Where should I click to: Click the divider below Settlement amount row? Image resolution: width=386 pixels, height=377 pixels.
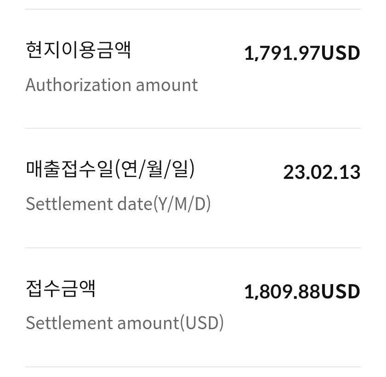pos(193,367)
